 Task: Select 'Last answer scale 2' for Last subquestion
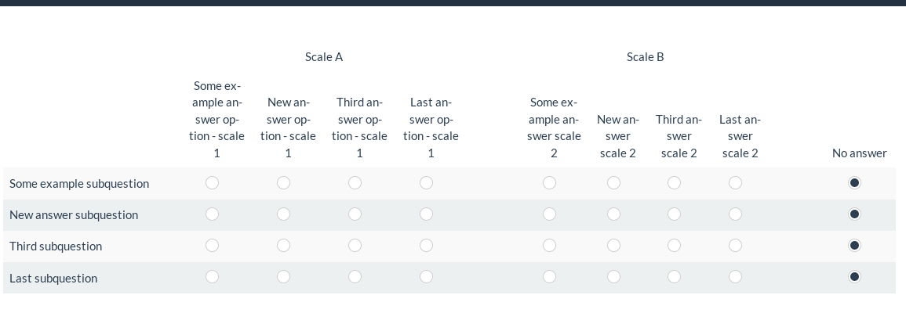pyautogui.click(x=735, y=277)
